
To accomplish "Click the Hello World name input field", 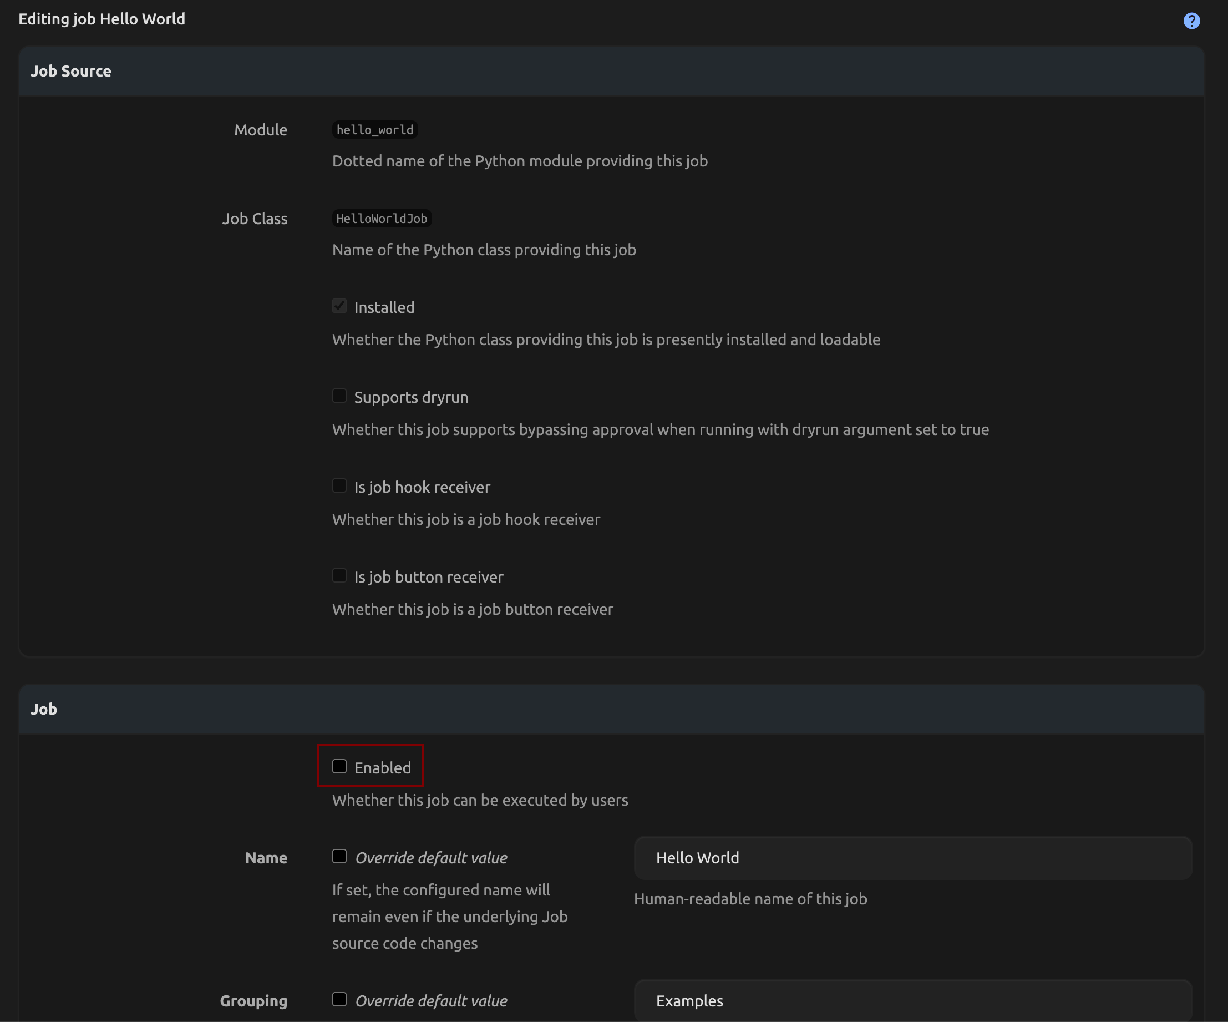I will click(x=912, y=858).
